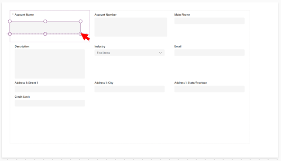Select the Email label
This screenshot has height=161, width=281.
coord(178,46)
